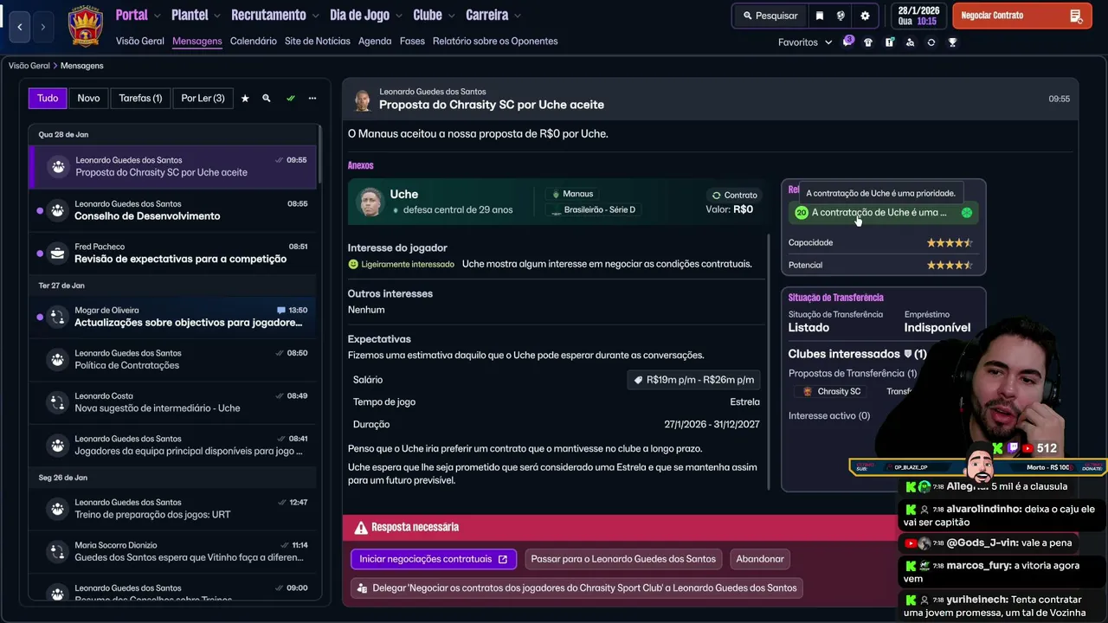The height and width of the screenshot is (623, 1108).
Task: Click the warning icon on Resposta necessária
Action: (x=361, y=528)
